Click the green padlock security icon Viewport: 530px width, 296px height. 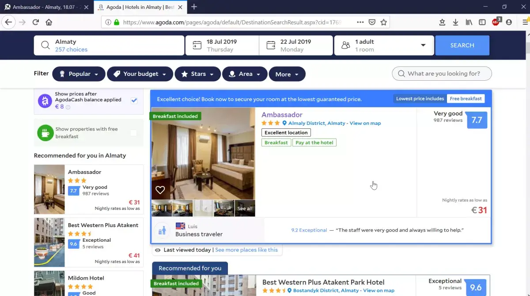tap(117, 22)
